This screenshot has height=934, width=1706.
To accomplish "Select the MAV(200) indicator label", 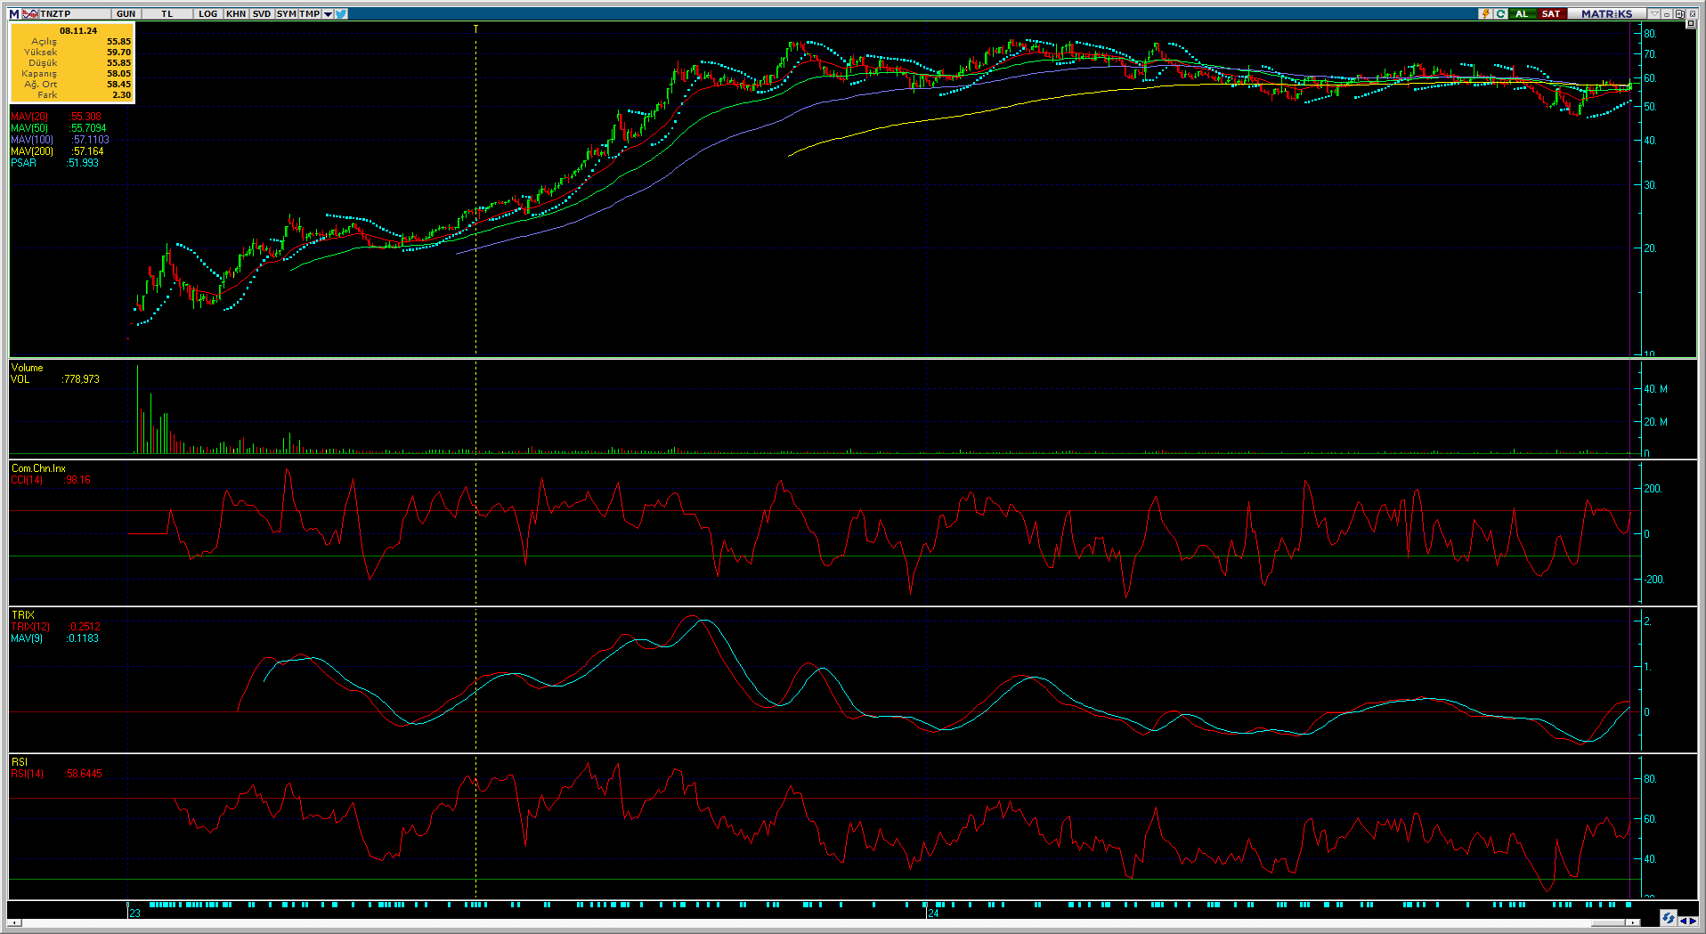I will point(32,151).
